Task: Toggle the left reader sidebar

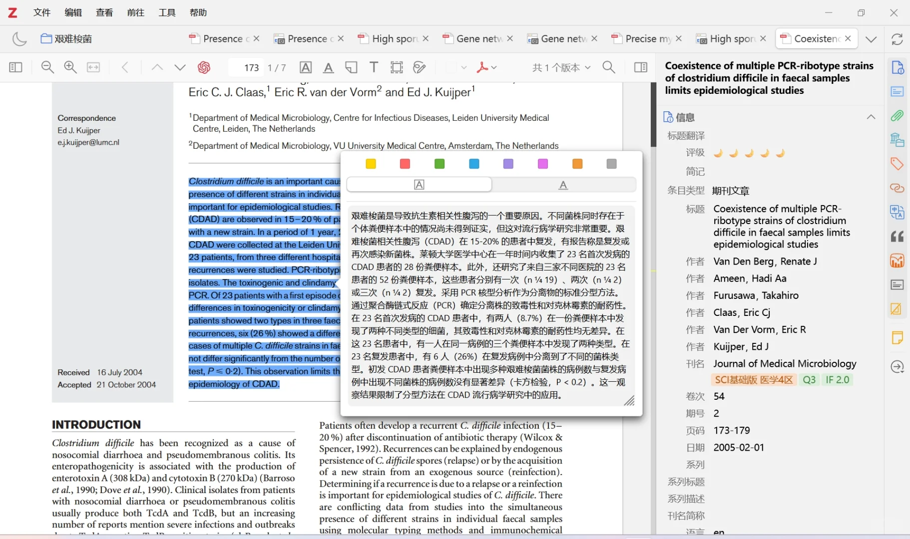Action: 15,67
